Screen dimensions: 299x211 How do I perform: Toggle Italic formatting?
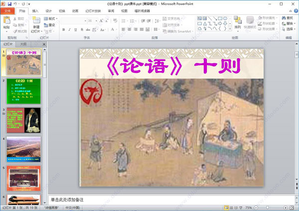click(x=69, y=29)
